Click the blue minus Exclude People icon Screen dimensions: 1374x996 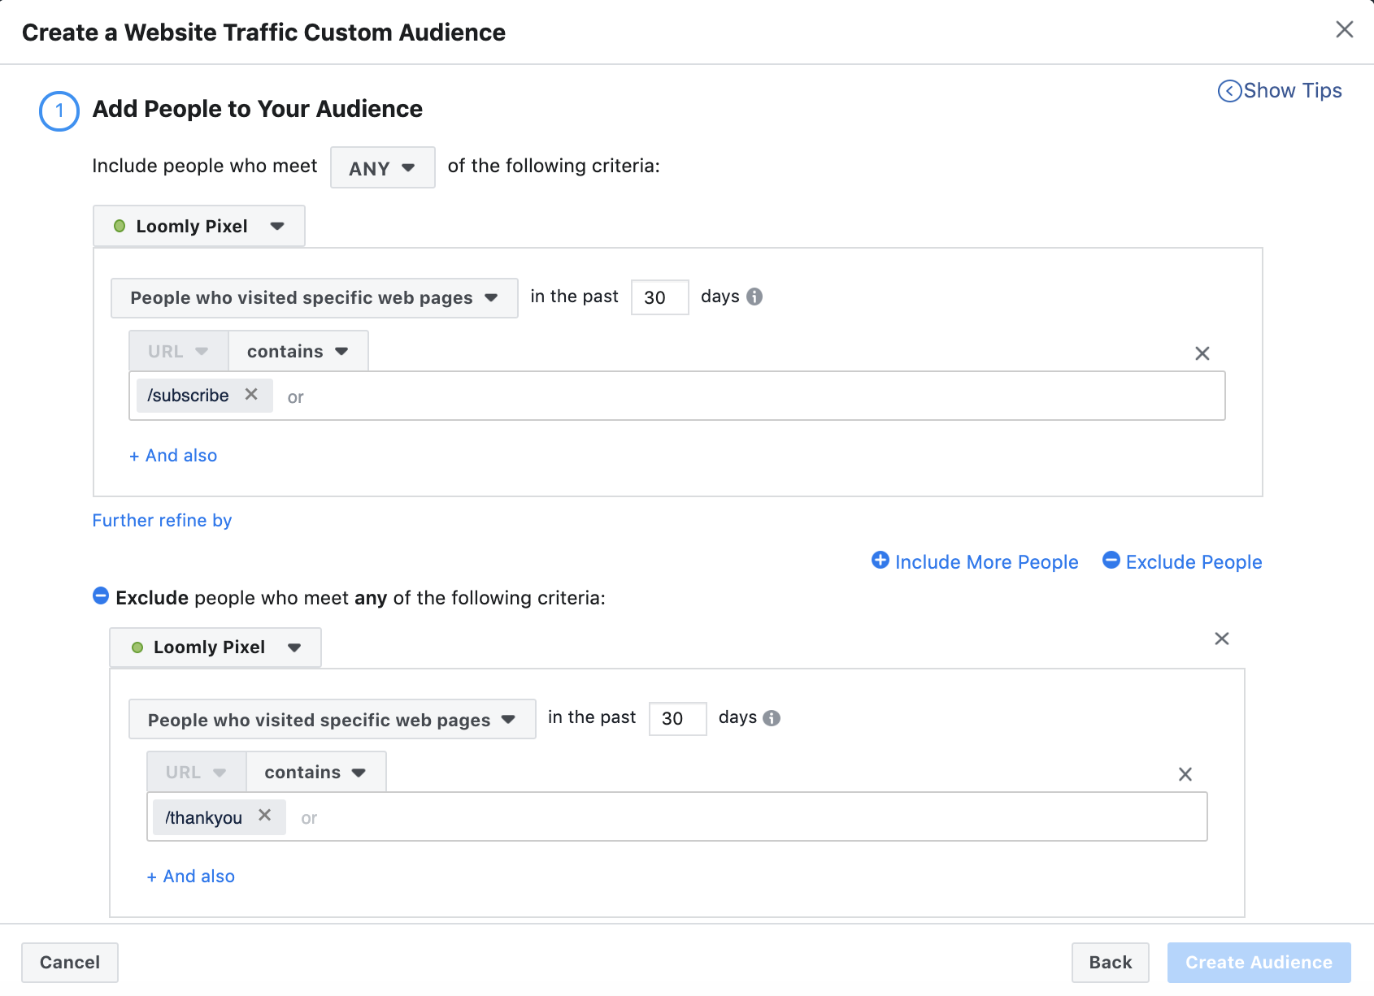(1111, 561)
